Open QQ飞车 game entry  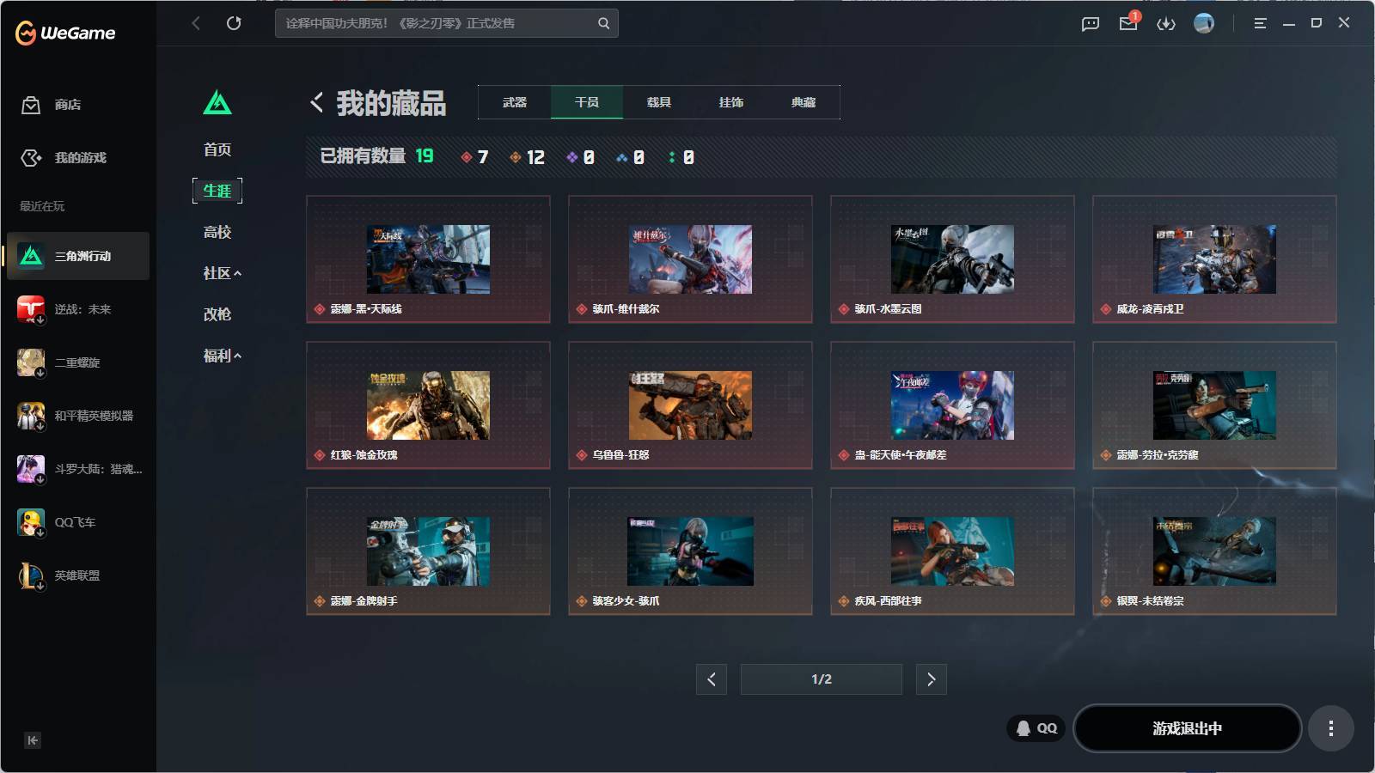(78, 522)
